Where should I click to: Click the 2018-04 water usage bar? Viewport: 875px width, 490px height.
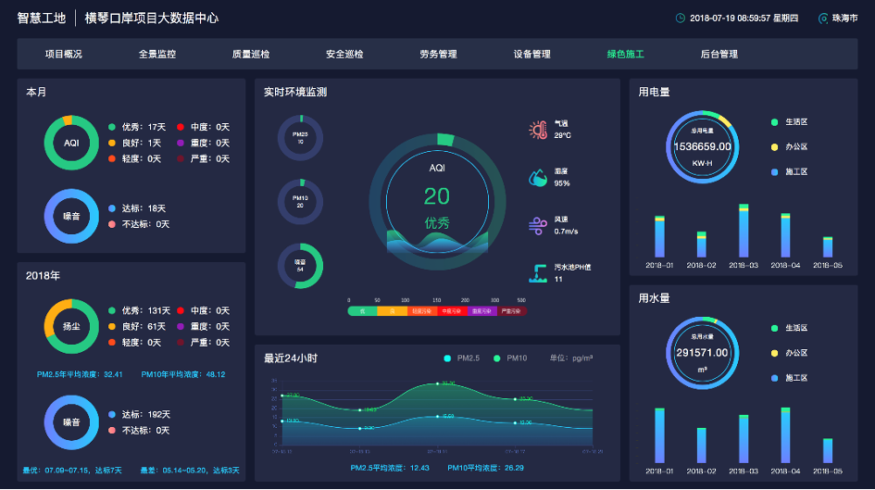(786, 435)
